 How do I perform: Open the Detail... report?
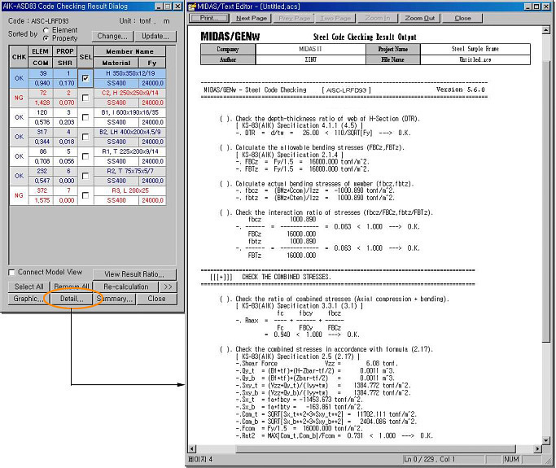[x=72, y=299]
